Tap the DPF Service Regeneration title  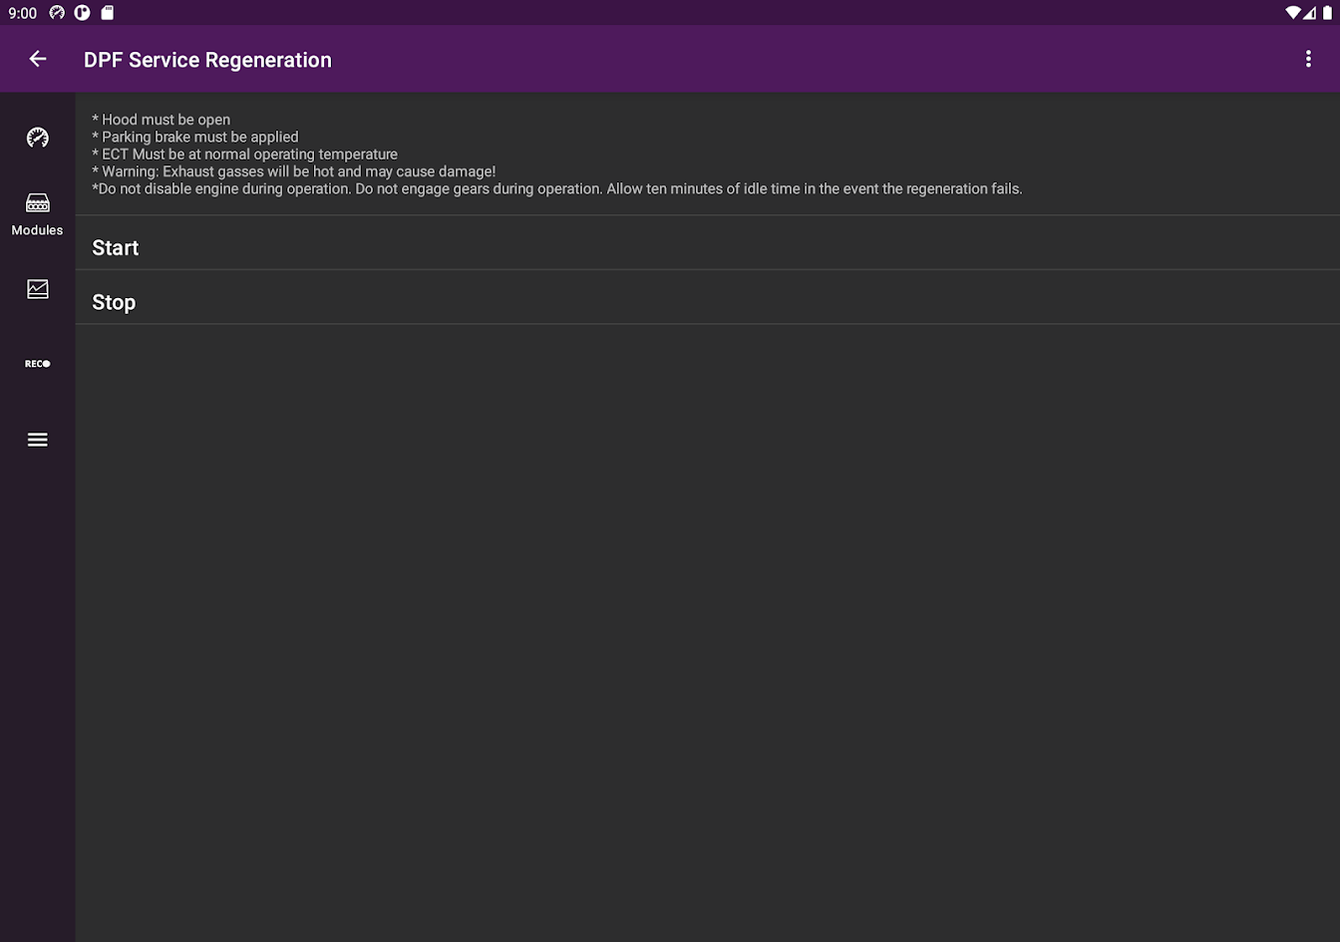[207, 60]
